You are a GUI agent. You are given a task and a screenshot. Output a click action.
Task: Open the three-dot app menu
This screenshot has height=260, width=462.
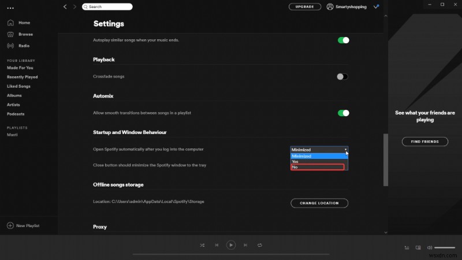(x=10, y=8)
